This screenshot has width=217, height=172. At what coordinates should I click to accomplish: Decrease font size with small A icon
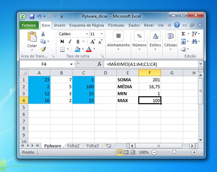click(x=100, y=42)
